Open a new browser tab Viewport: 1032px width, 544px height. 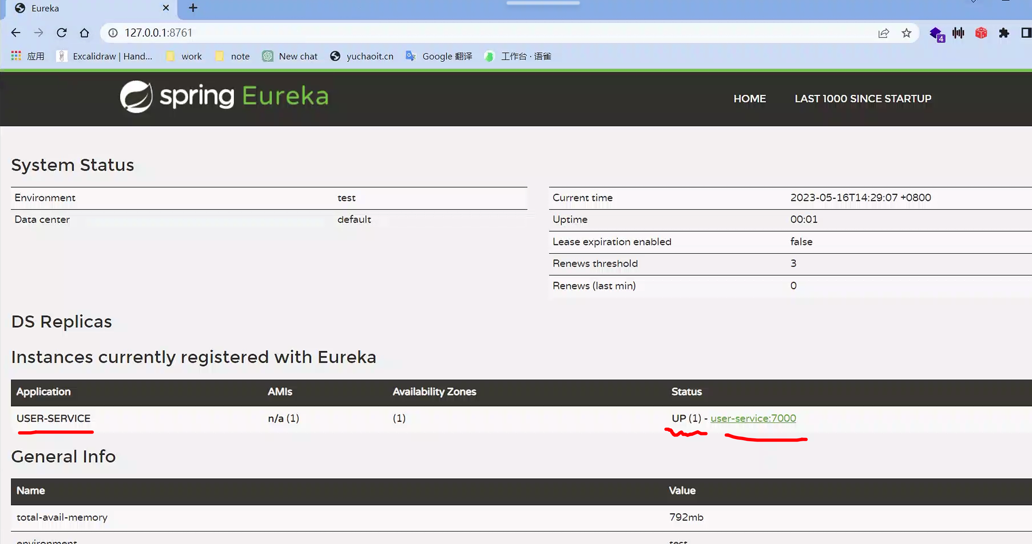tap(193, 8)
